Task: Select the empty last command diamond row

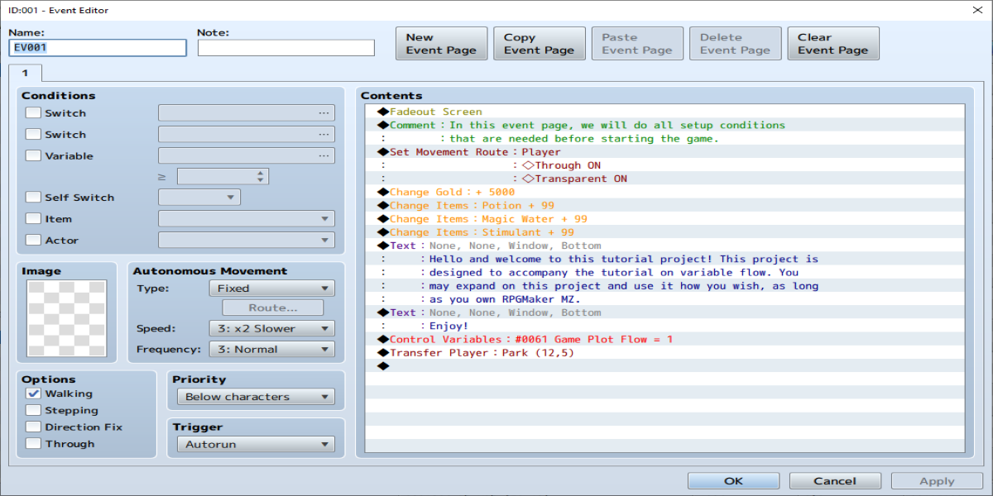Action: [x=664, y=366]
